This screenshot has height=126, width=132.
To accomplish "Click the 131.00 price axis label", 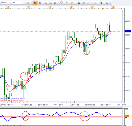I will 127,77.
